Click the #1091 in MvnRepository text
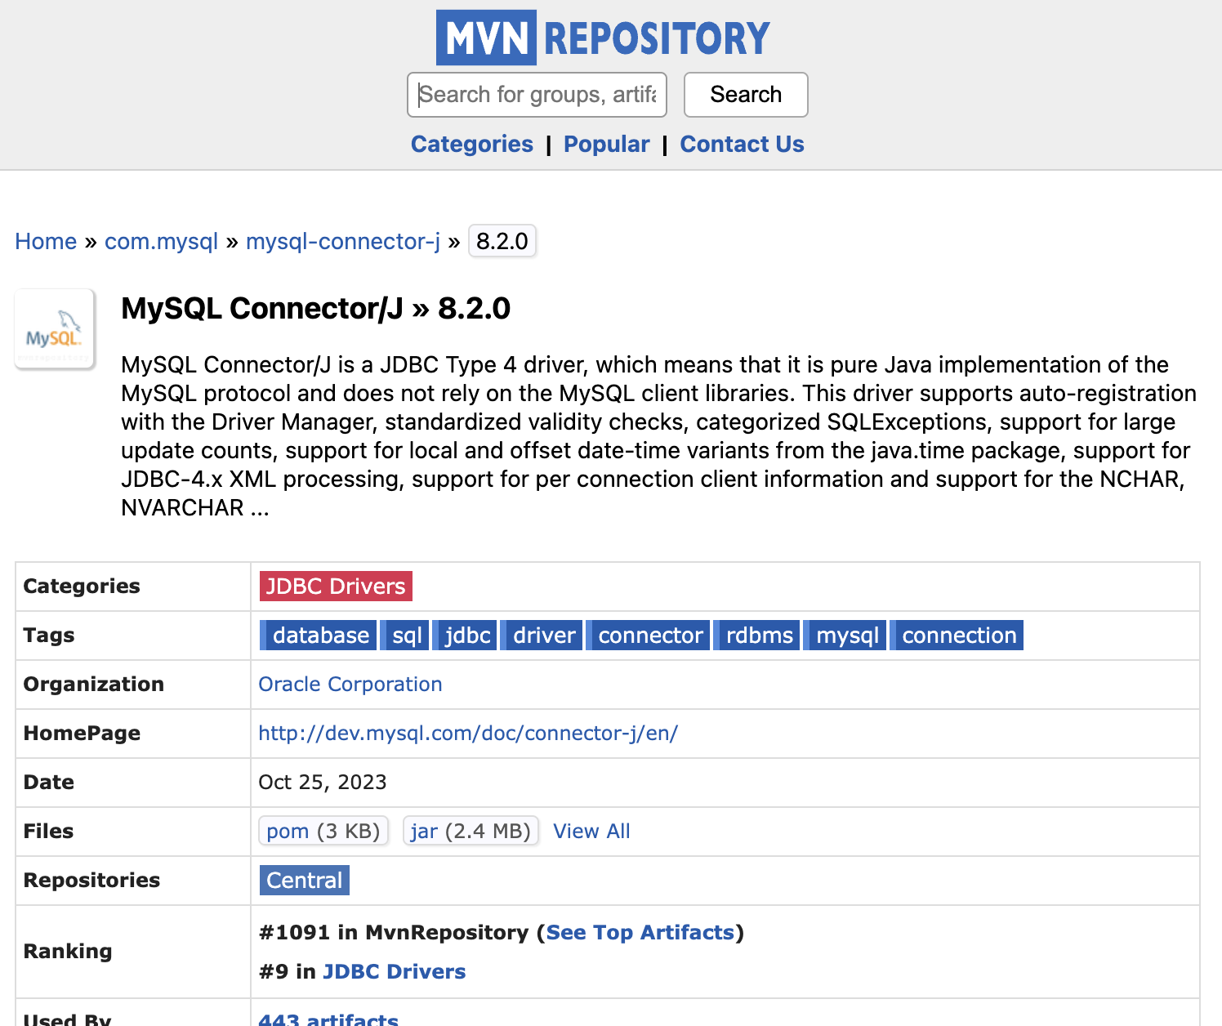1222x1026 pixels. pyautogui.click(x=394, y=933)
